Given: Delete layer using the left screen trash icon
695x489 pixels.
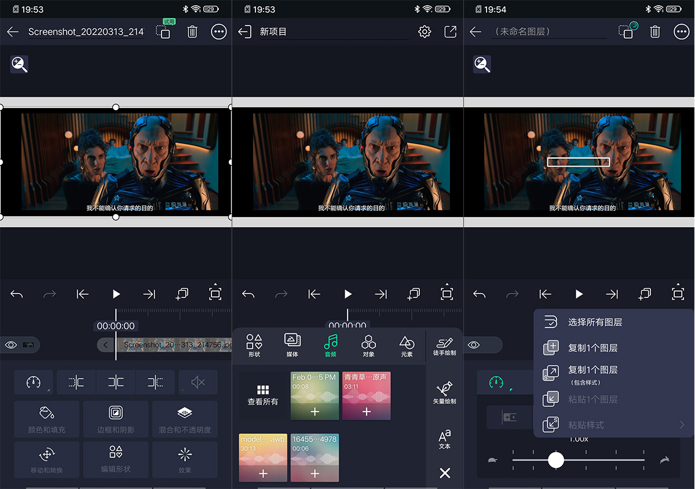Looking at the screenshot, I should tap(192, 32).
